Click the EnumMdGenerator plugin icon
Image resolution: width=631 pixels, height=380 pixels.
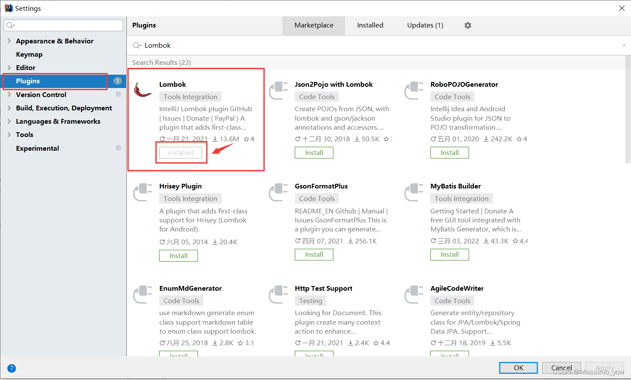(x=142, y=294)
